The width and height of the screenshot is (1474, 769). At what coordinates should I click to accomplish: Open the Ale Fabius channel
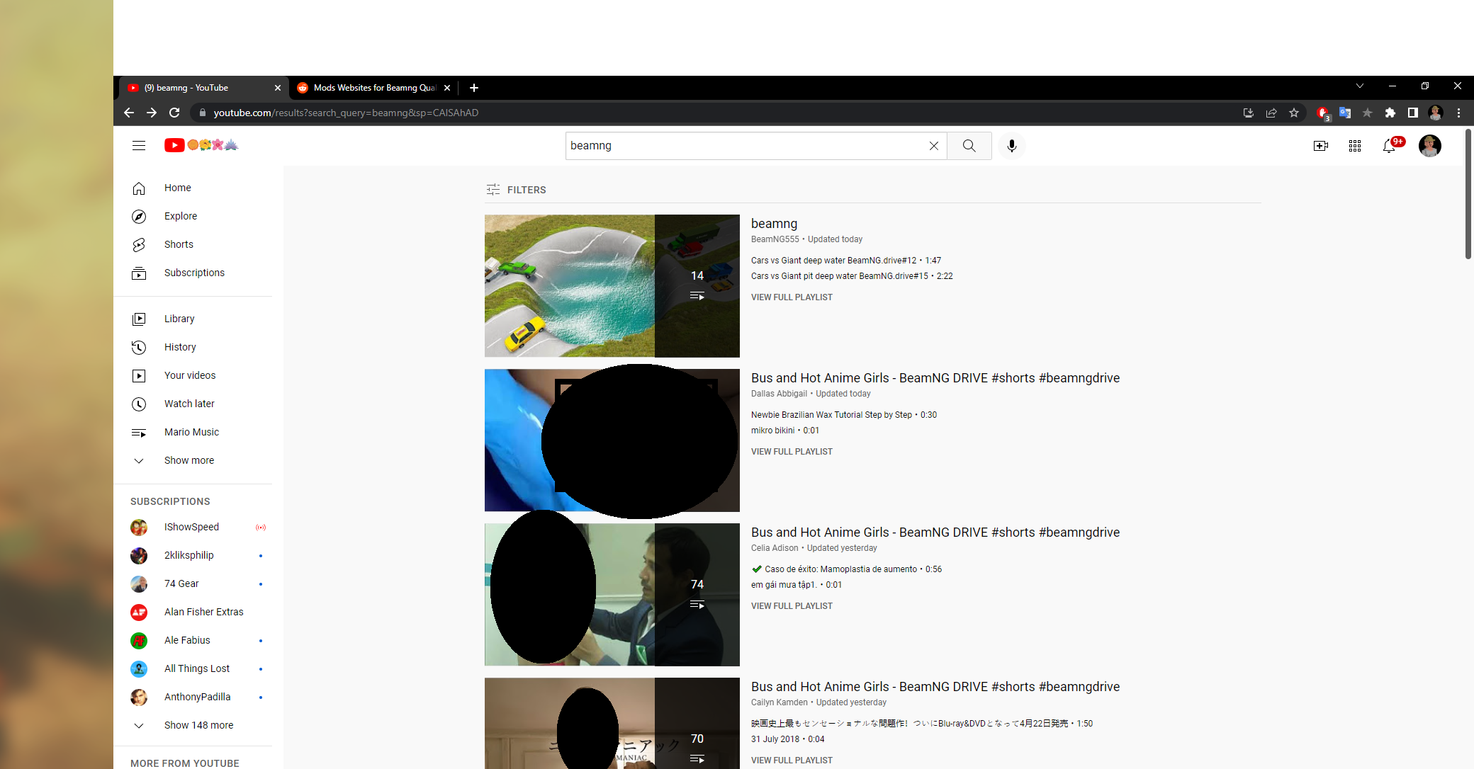point(193,640)
